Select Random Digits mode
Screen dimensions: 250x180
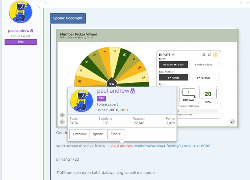(x=204, y=65)
